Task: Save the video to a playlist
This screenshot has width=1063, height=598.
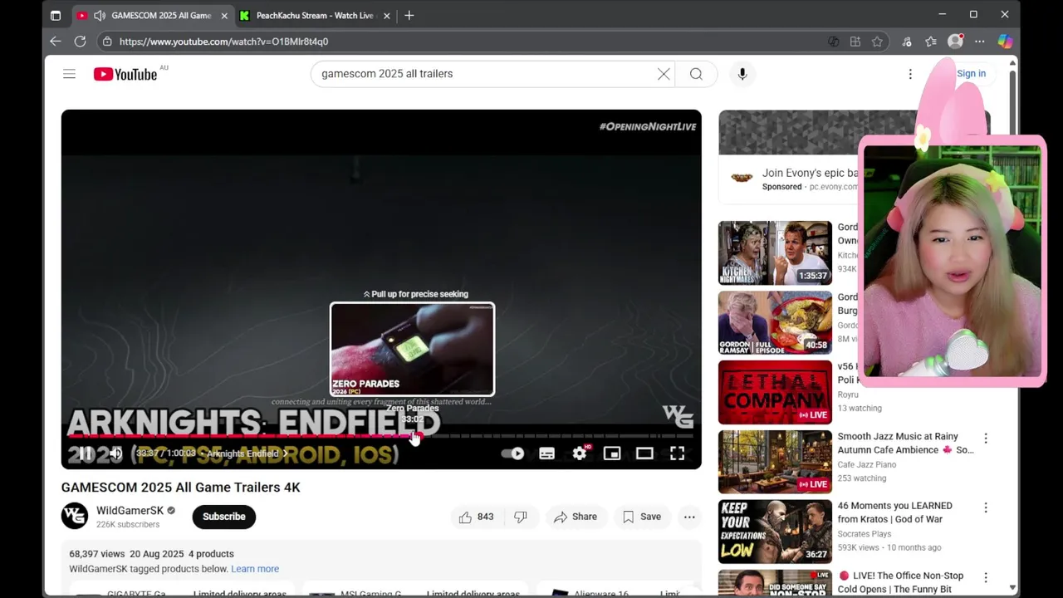Action: (x=642, y=517)
